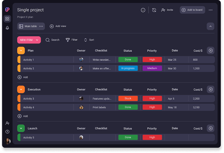Click the add member icon in sidebar
The image size is (224, 153).
[x=7, y=123]
